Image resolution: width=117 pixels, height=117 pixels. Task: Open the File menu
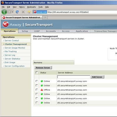[3, 7]
